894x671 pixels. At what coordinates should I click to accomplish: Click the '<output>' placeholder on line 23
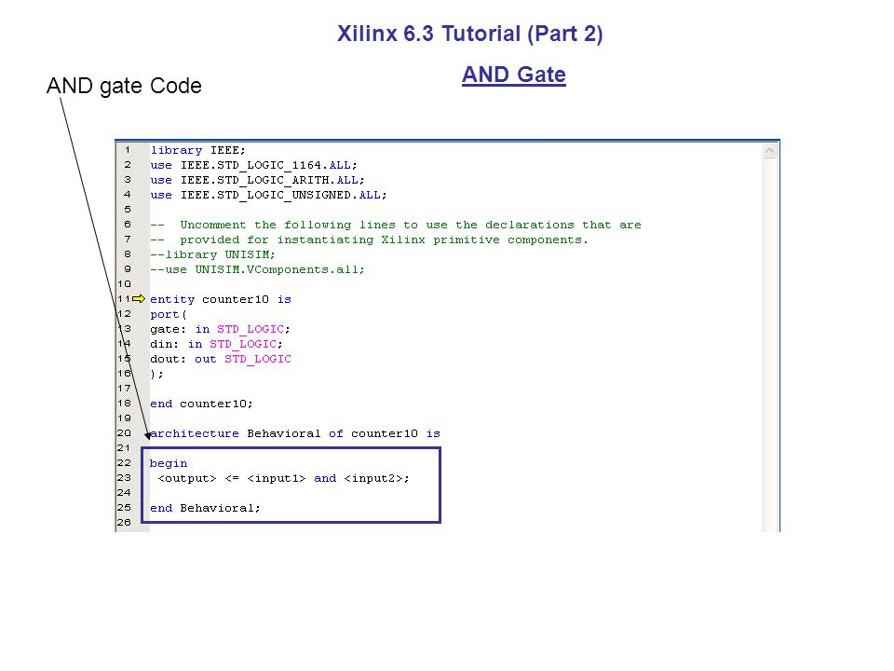point(187,478)
